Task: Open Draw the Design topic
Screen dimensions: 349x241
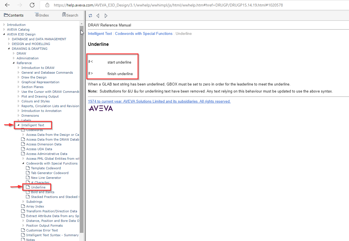Action: pos(34,77)
